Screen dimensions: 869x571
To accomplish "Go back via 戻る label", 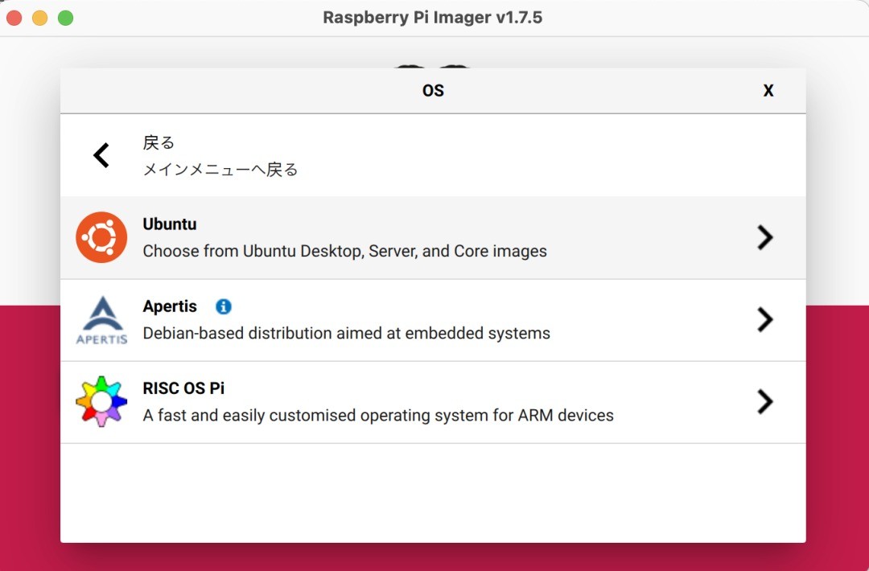I will (x=159, y=143).
